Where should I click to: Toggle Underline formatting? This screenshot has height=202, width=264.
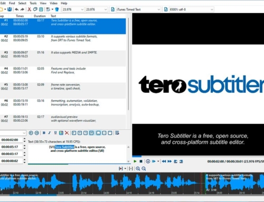pyautogui.click(x=55, y=133)
